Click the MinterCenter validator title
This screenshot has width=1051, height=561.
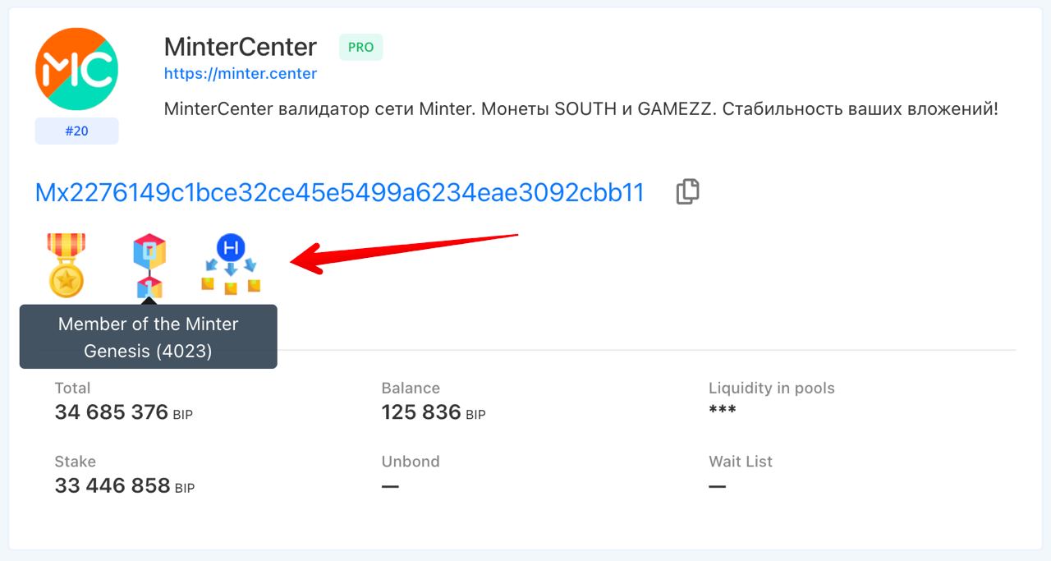(x=241, y=46)
